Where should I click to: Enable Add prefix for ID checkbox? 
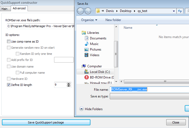click(x=9, y=60)
